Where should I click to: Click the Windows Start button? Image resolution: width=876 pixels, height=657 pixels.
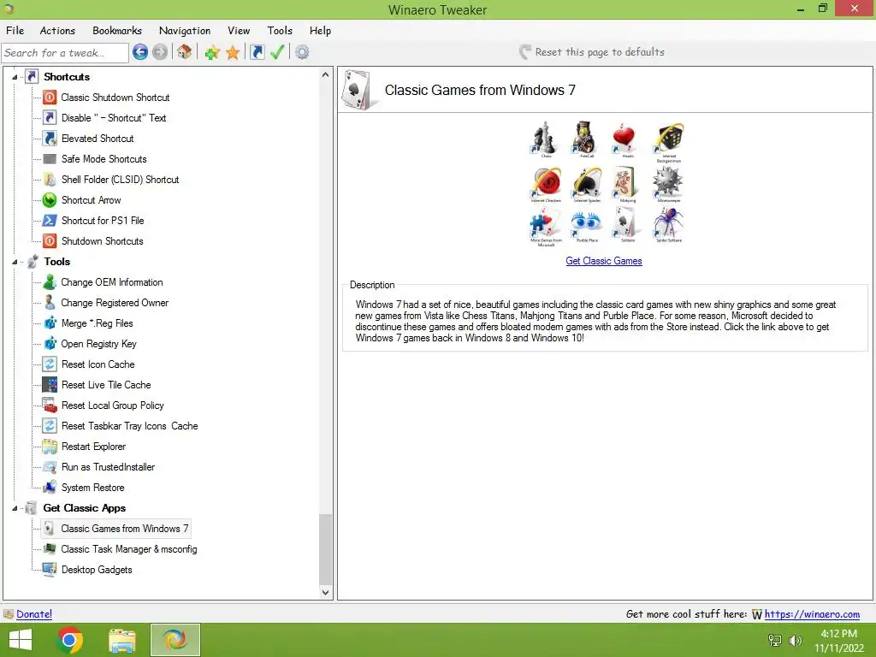21,640
